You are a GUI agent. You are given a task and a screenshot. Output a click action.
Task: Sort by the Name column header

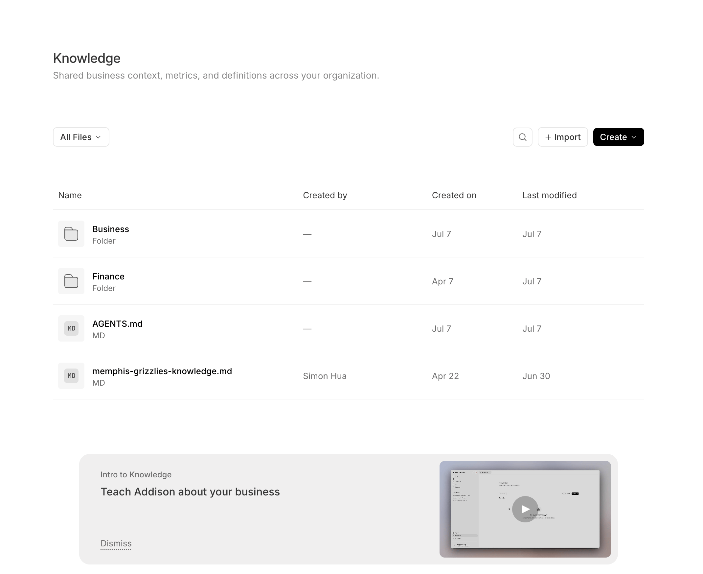(x=70, y=195)
